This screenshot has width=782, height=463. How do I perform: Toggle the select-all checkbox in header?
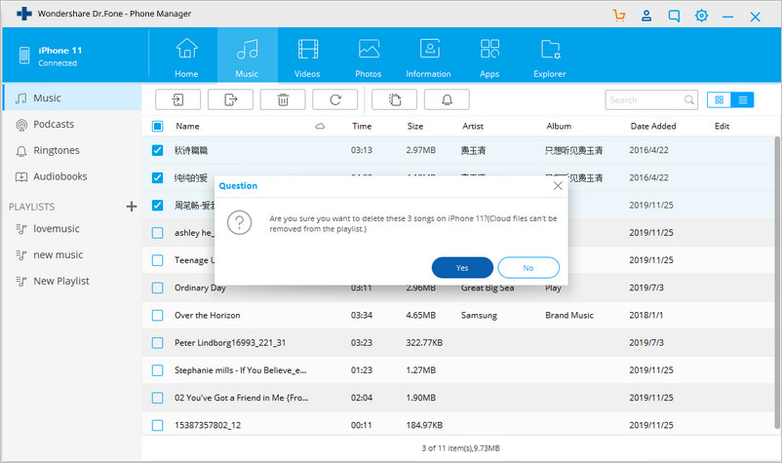(157, 126)
